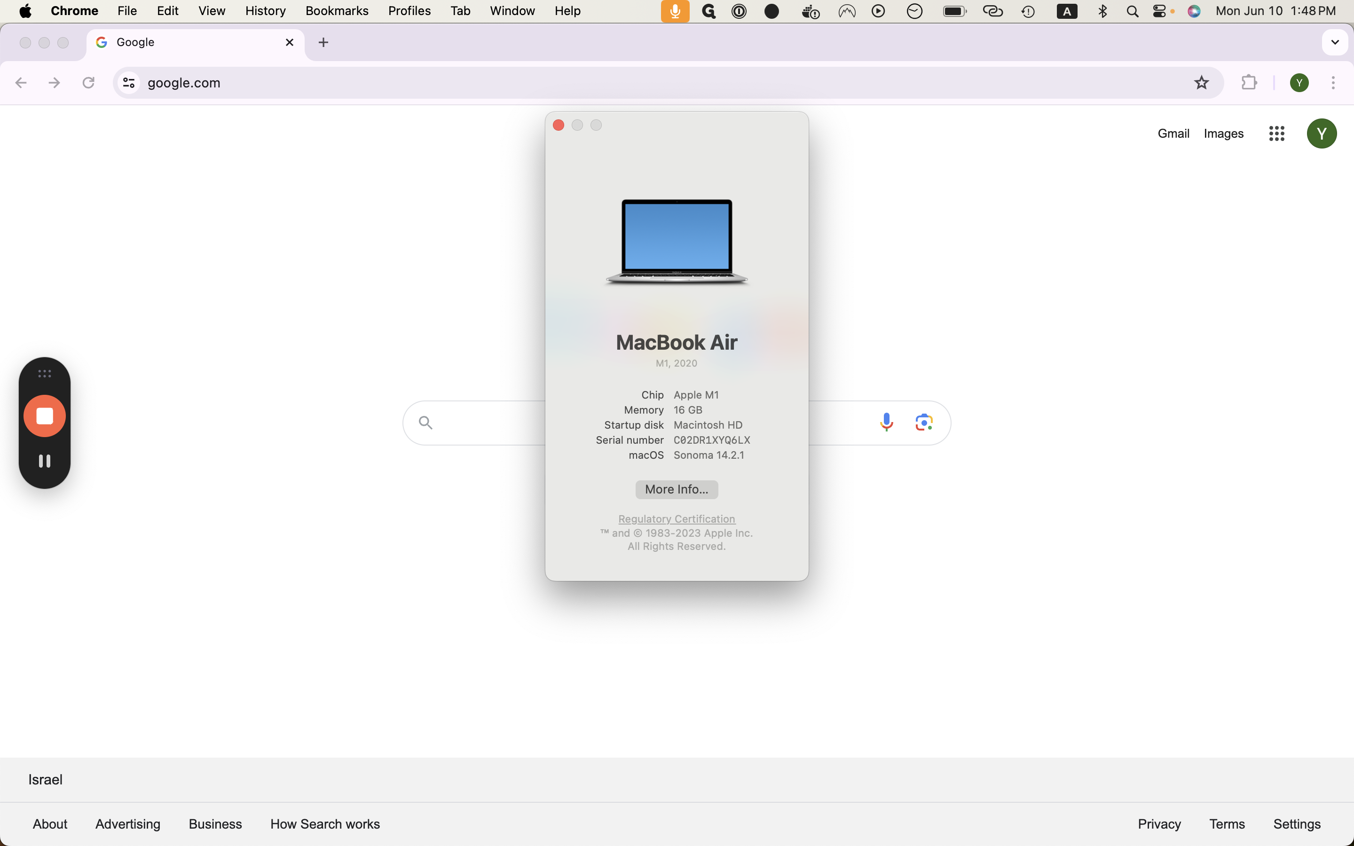Viewport: 1354px width, 846px height.
Task: Open Spotlight search in menu bar
Action: pyautogui.click(x=1133, y=11)
